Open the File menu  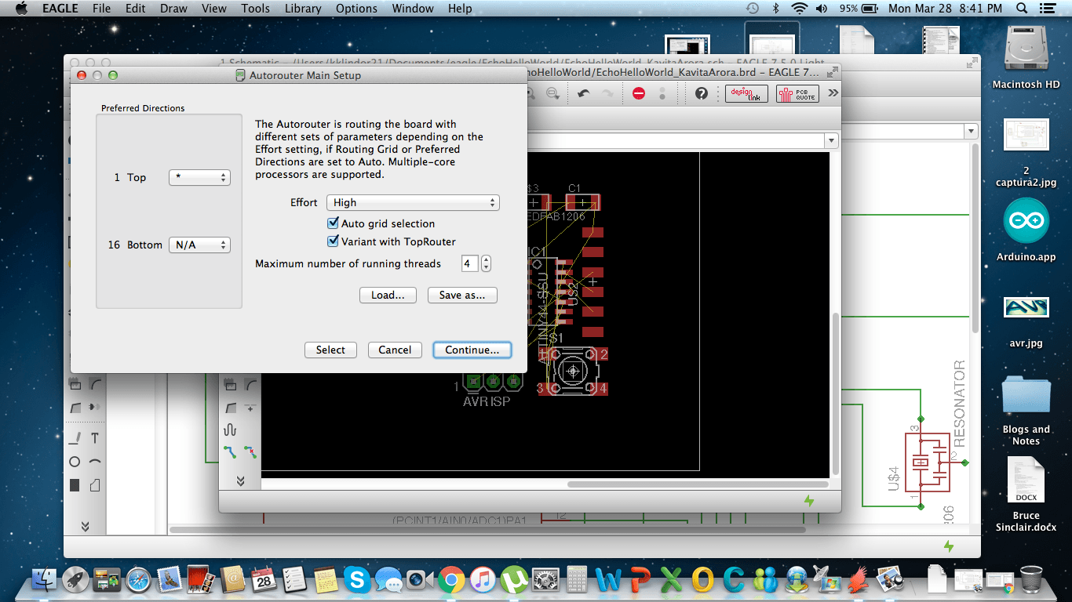101,9
